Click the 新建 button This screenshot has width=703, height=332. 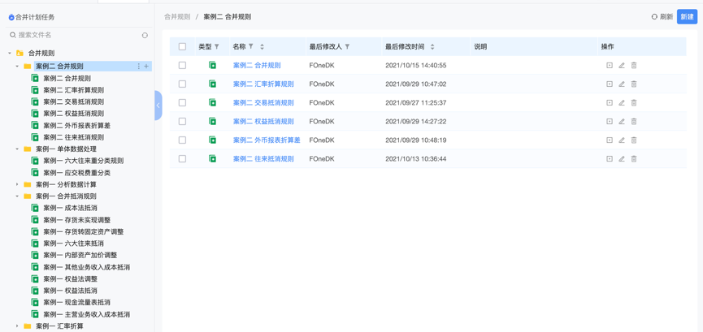[687, 16]
